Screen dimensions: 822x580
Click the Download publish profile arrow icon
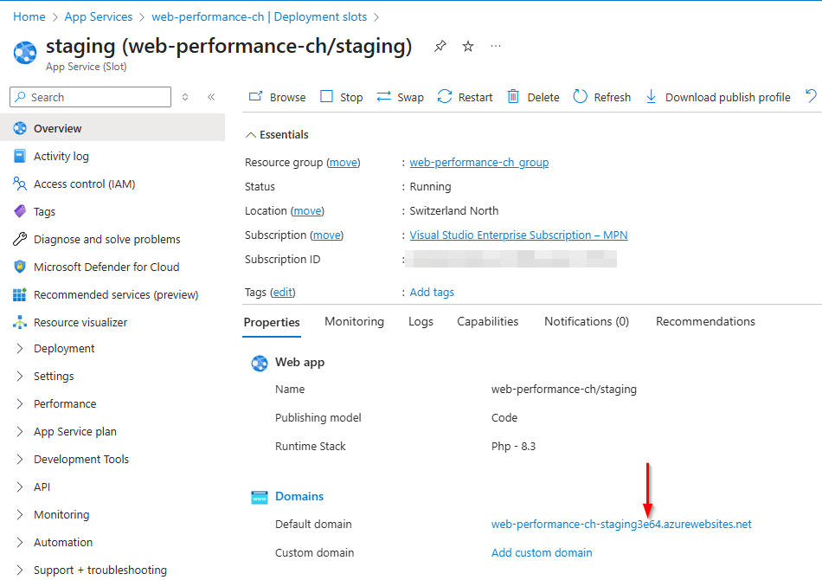[651, 96]
